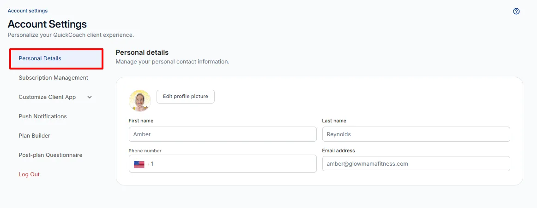
Task: Click the US flag country selector
Action: coord(139,164)
